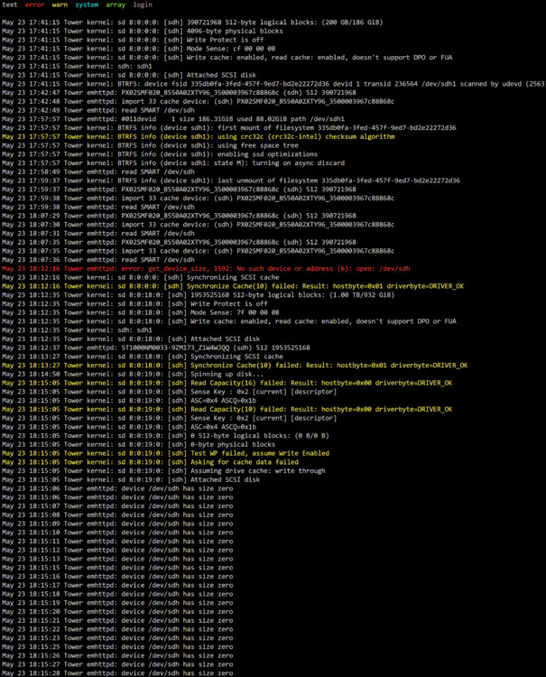Click the 'text' label in the color legend
This screenshot has height=677, width=546.
click(10, 5)
